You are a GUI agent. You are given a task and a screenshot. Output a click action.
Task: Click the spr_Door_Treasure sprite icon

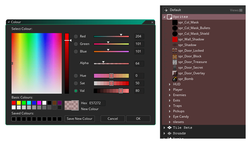coord(175,62)
